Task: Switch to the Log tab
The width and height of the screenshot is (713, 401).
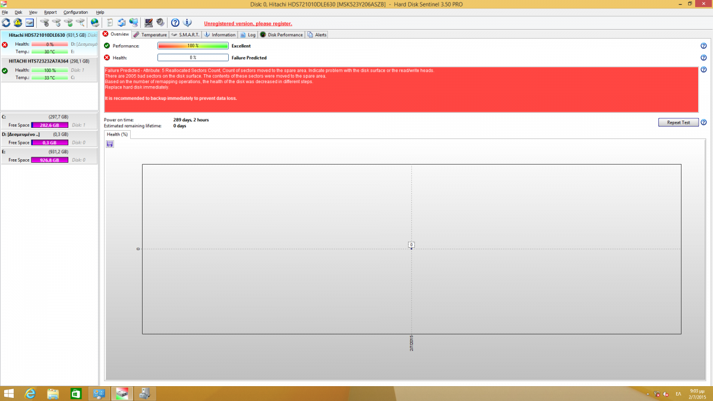Action: (x=248, y=34)
